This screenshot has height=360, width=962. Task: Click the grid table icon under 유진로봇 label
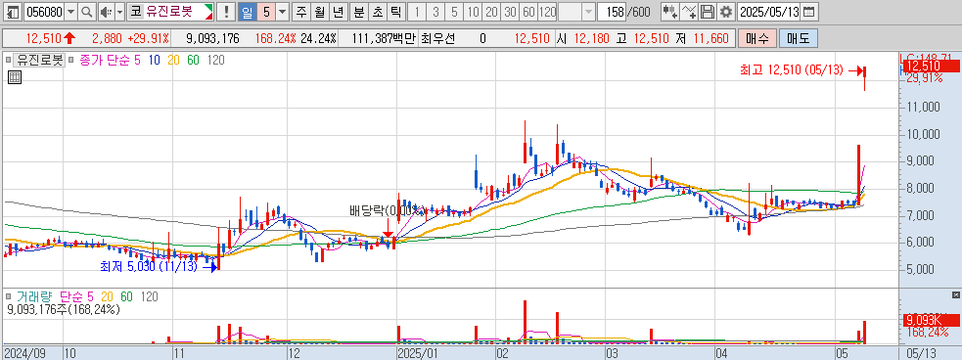[15, 76]
